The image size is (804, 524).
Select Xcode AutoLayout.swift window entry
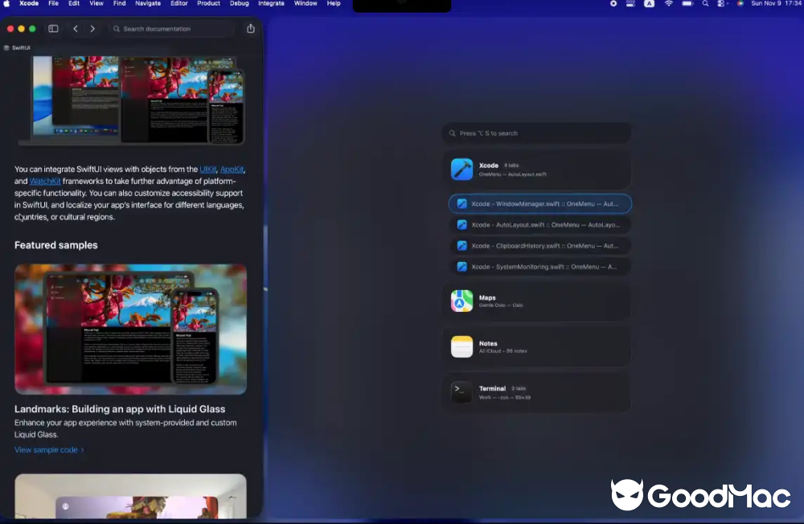pos(540,224)
